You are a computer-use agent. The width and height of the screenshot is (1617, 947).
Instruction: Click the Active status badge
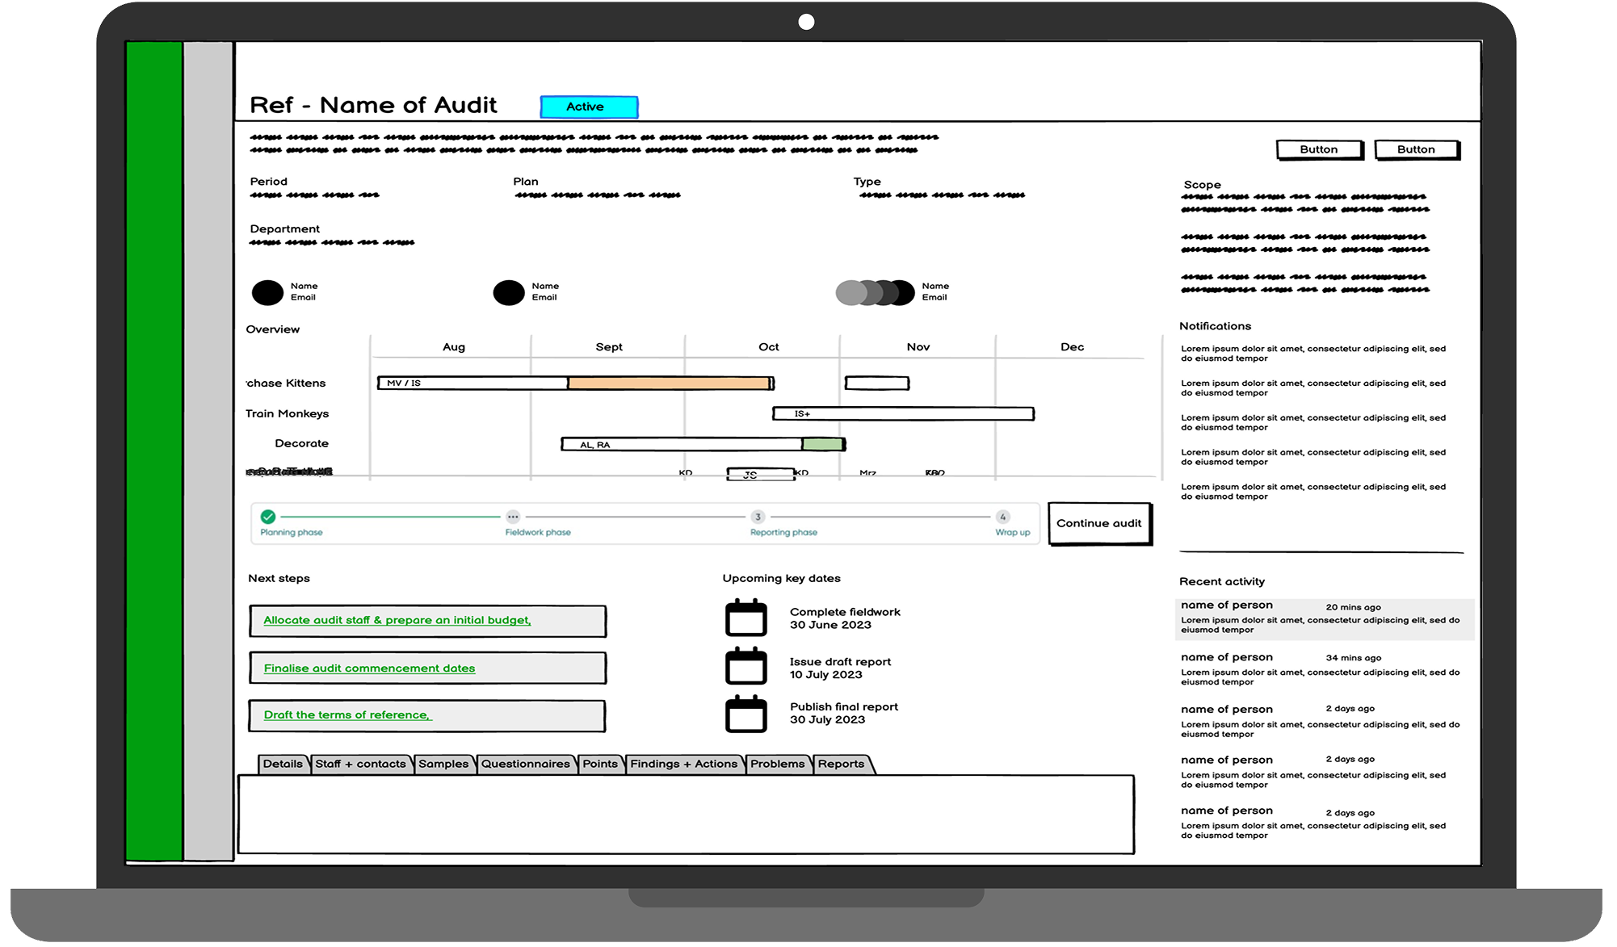589,107
